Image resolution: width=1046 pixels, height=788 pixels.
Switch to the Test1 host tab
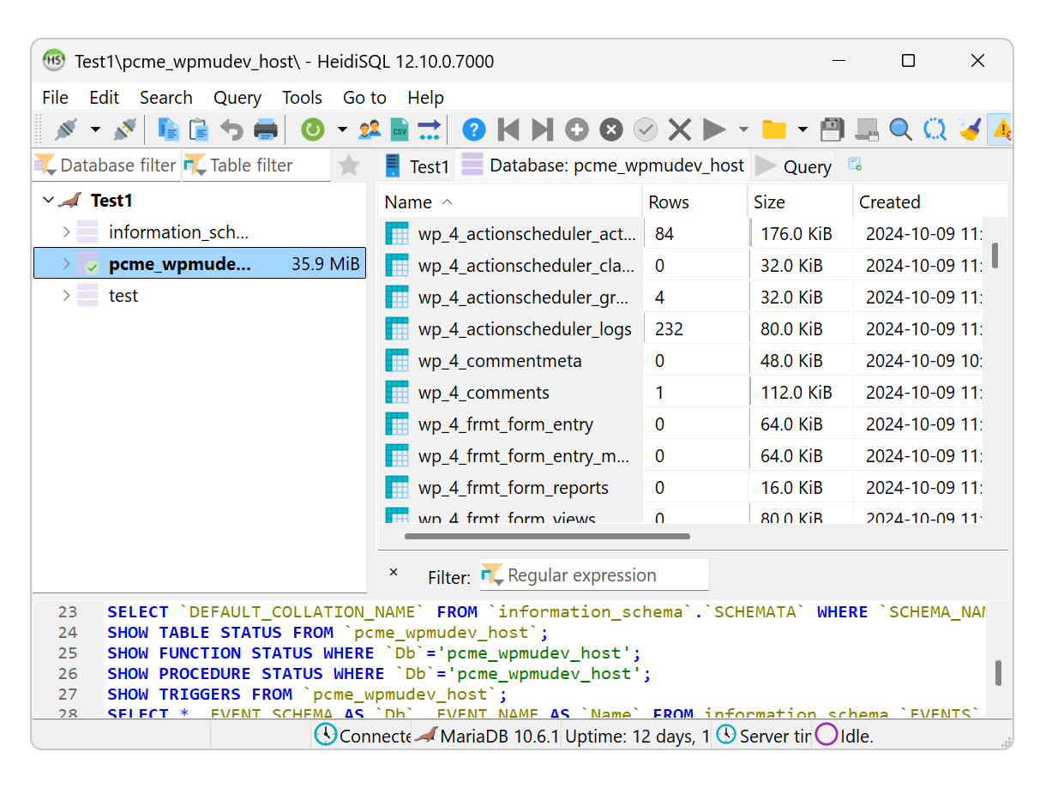pyautogui.click(x=418, y=166)
